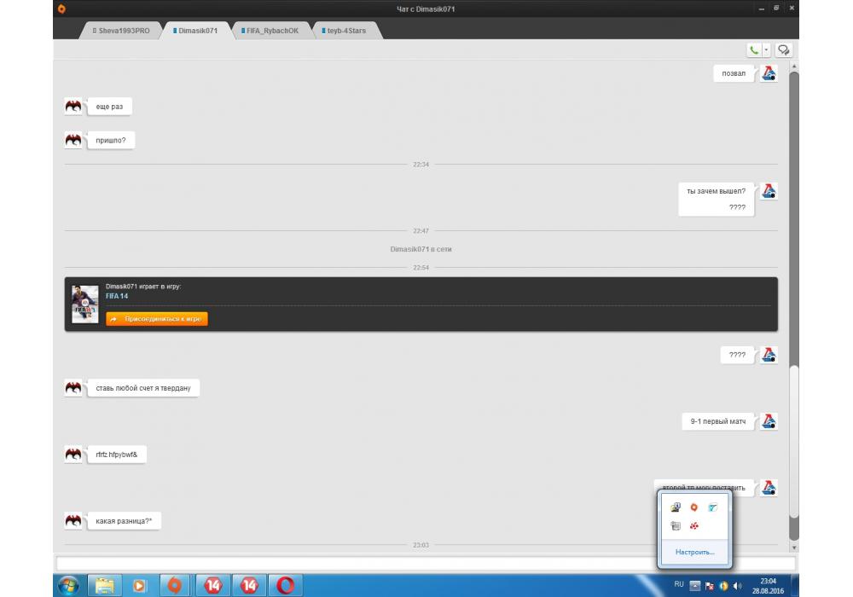Click the group chat speech-bubble icon
The height and width of the screenshot is (597, 853).
784,50
